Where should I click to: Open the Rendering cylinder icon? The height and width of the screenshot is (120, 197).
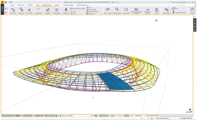click(66, 10)
